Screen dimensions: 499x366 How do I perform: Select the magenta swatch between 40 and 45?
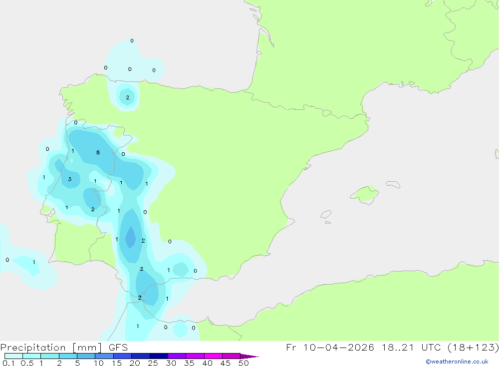(213, 356)
